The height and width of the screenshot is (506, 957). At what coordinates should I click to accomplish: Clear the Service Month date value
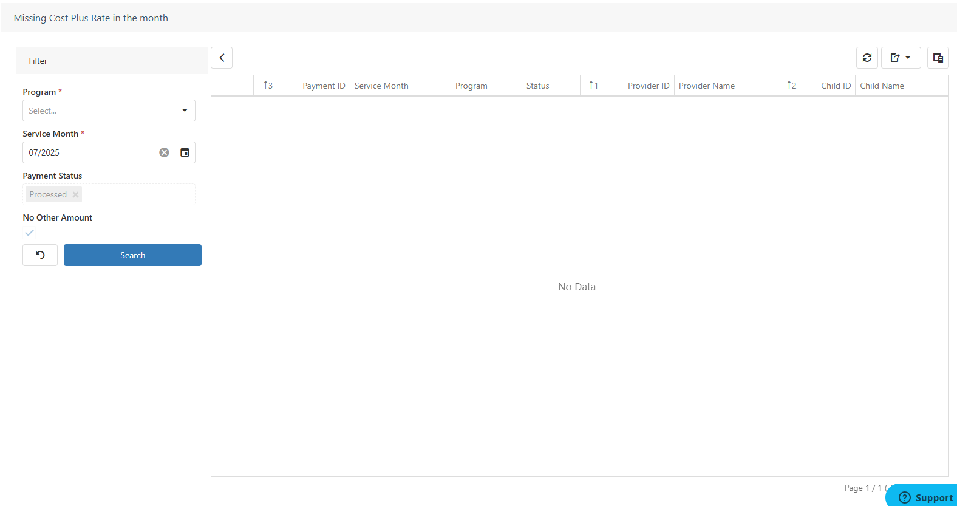[x=164, y=152]
